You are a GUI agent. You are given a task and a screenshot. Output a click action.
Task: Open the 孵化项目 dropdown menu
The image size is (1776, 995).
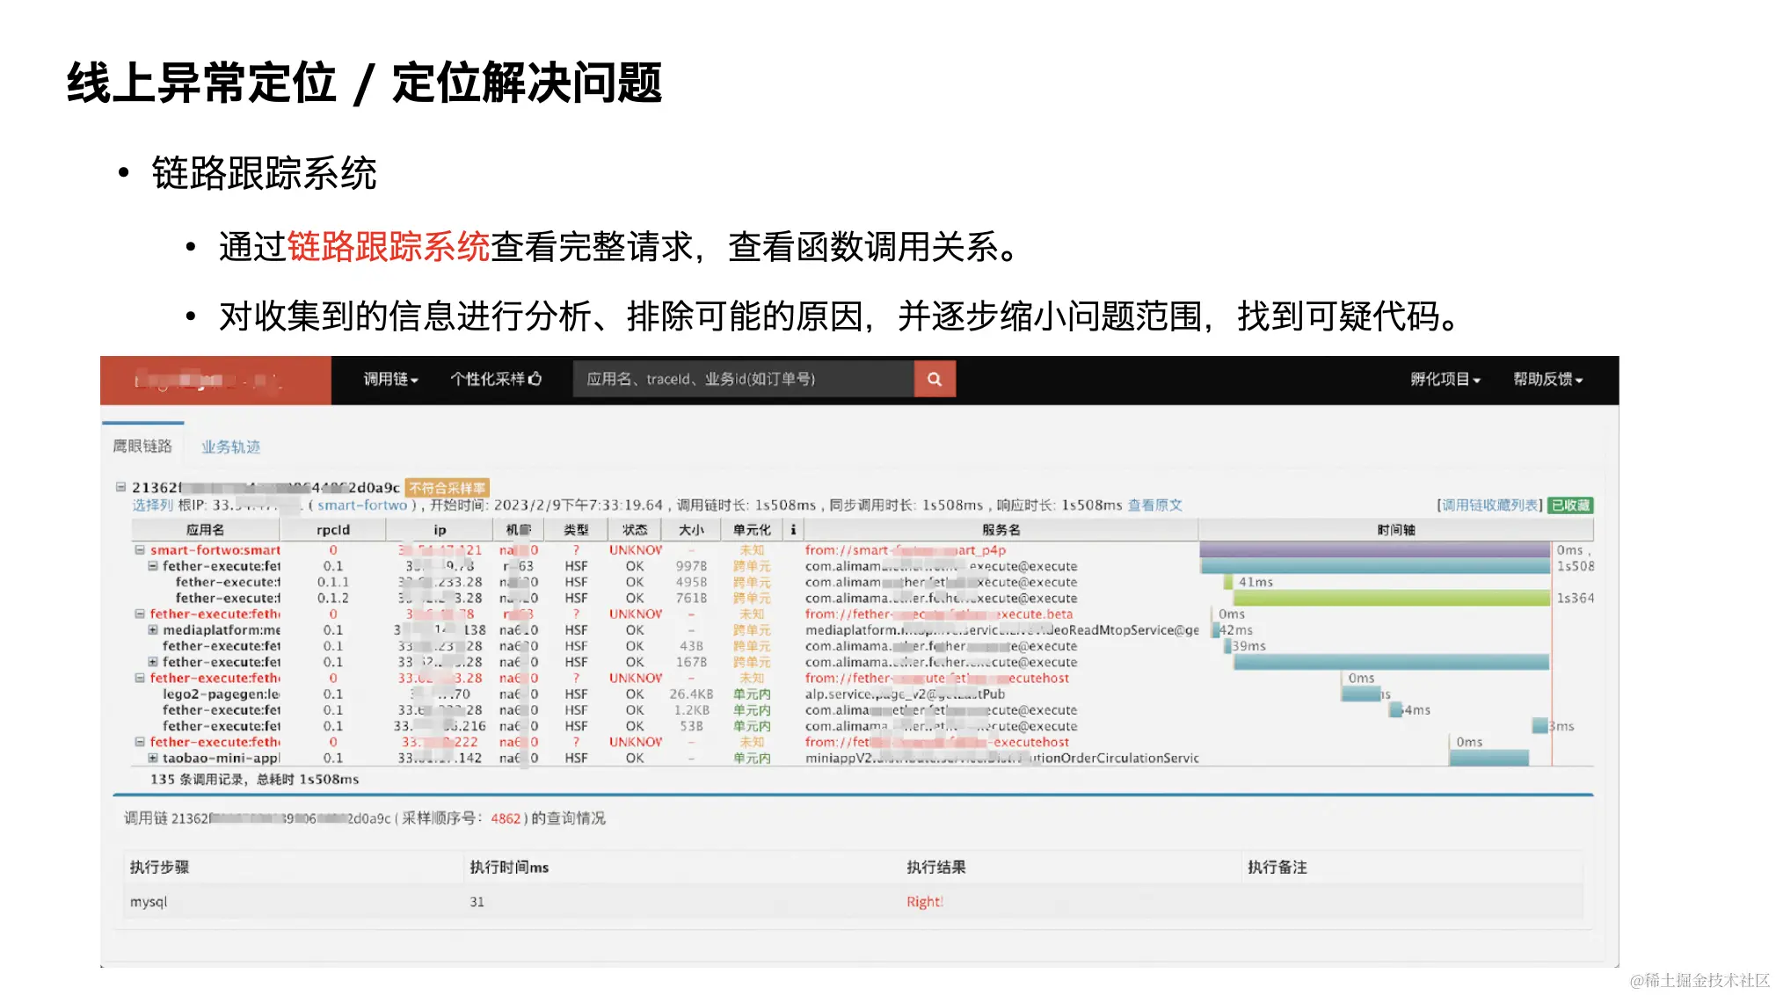[x=1445, y=379]
